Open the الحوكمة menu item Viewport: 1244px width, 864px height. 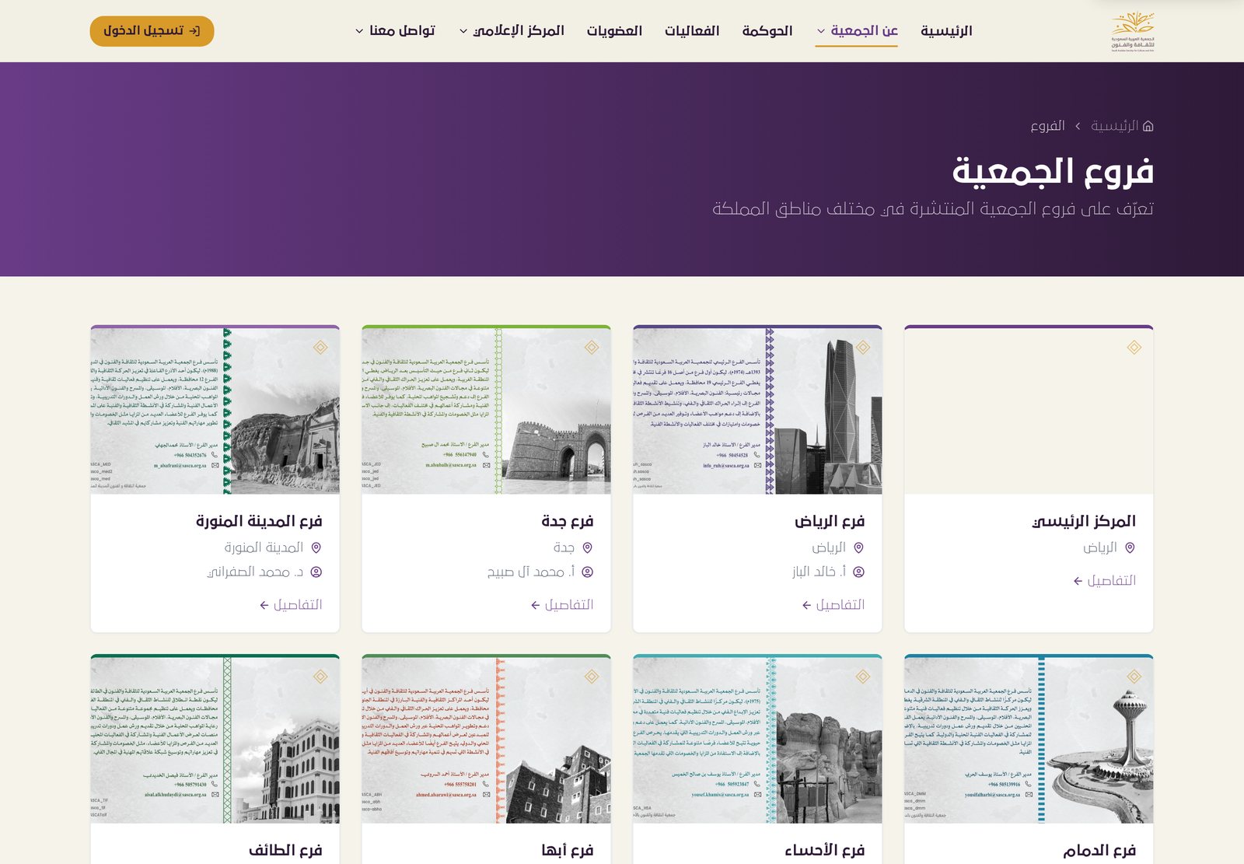[767, 31]
